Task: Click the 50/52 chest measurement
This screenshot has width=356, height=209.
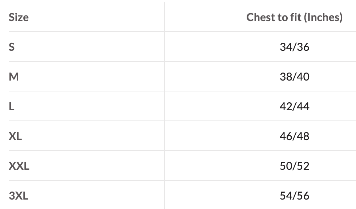Action: pos(294,166)
